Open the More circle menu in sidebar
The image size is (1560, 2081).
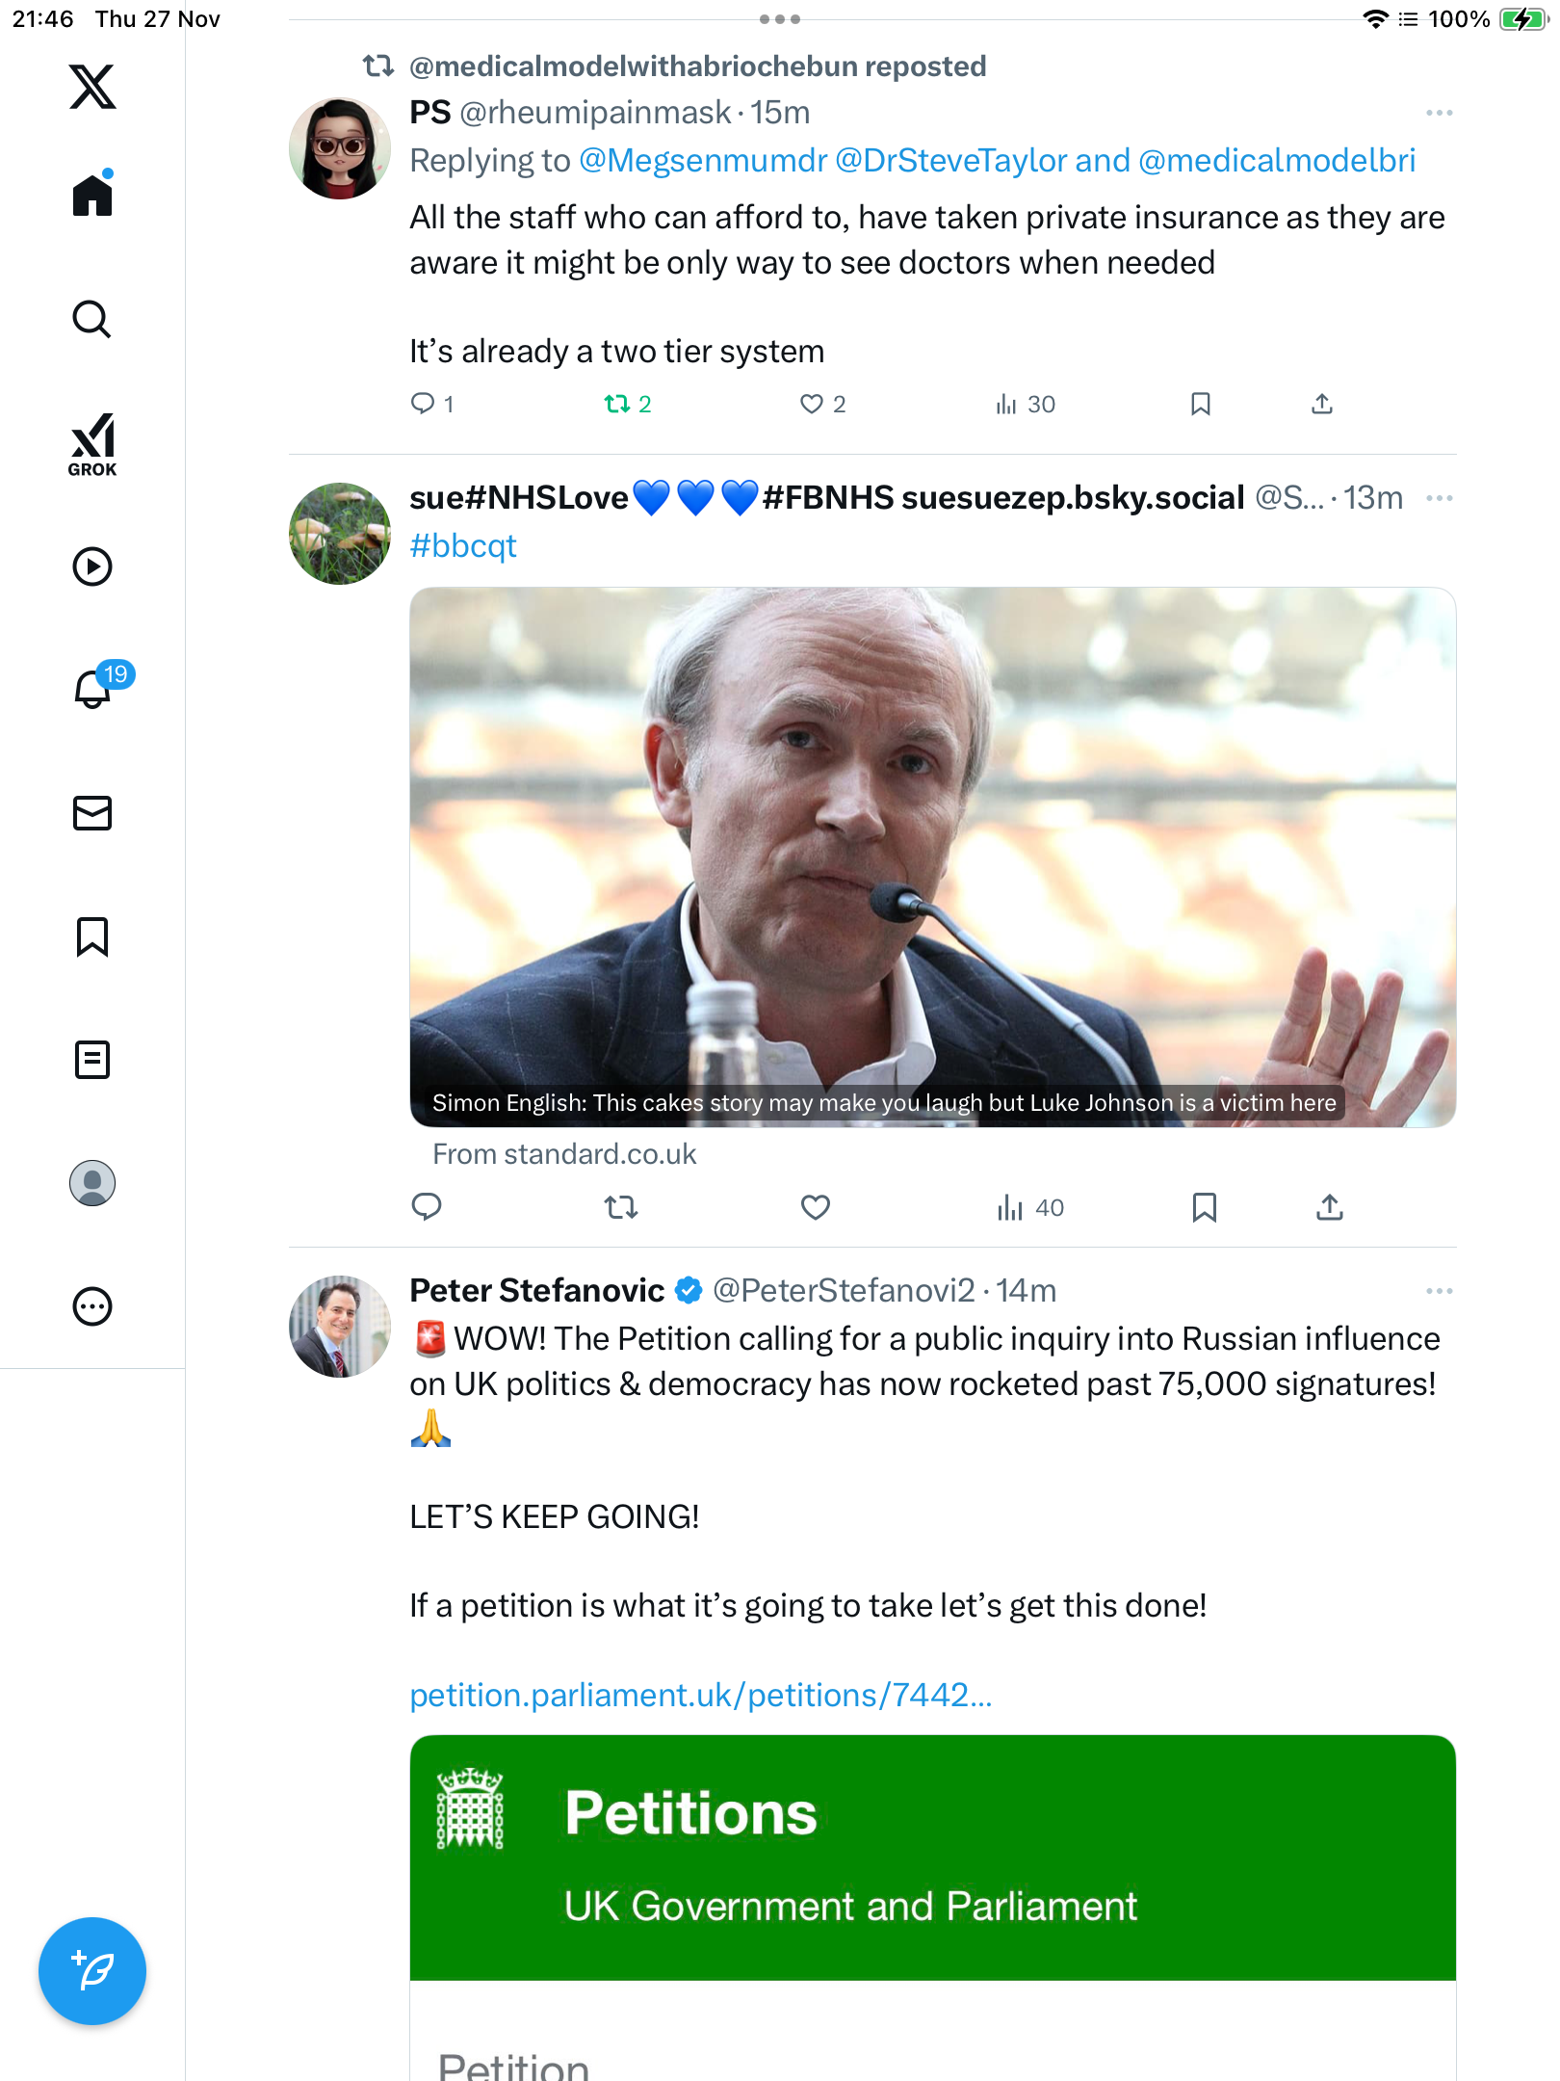[92, 1306]
